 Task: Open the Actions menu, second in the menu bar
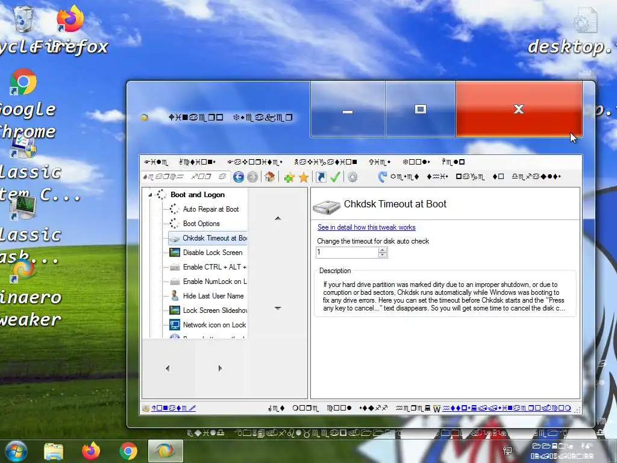[197, 162]
